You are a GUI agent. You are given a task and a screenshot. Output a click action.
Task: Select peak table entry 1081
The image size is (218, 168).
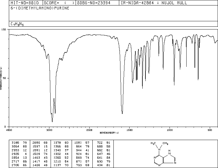pos(82,143)
